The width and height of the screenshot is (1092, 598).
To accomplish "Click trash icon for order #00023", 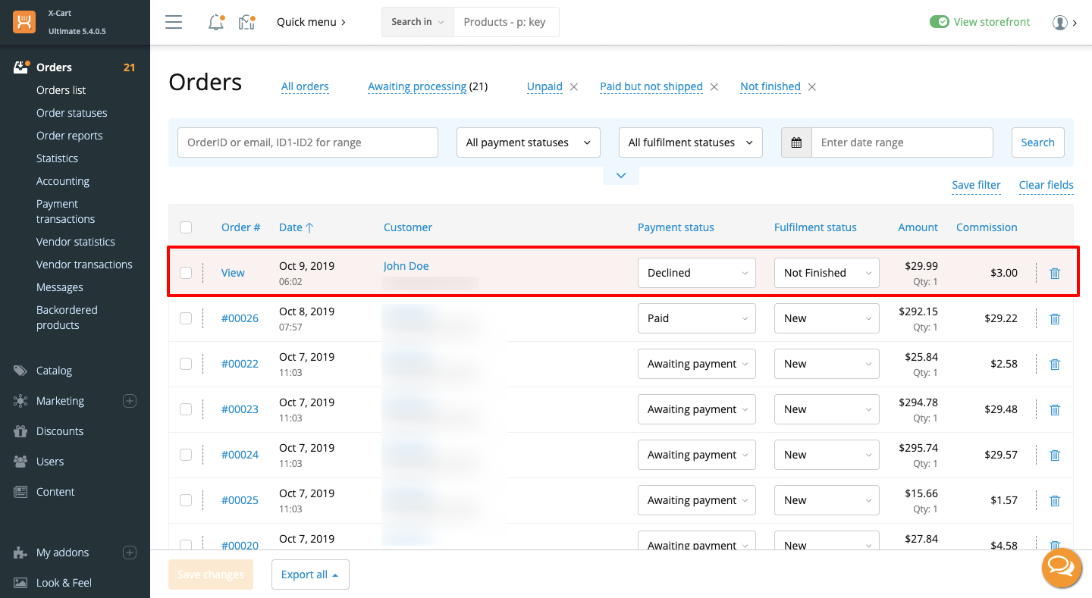I will 1055,409.
